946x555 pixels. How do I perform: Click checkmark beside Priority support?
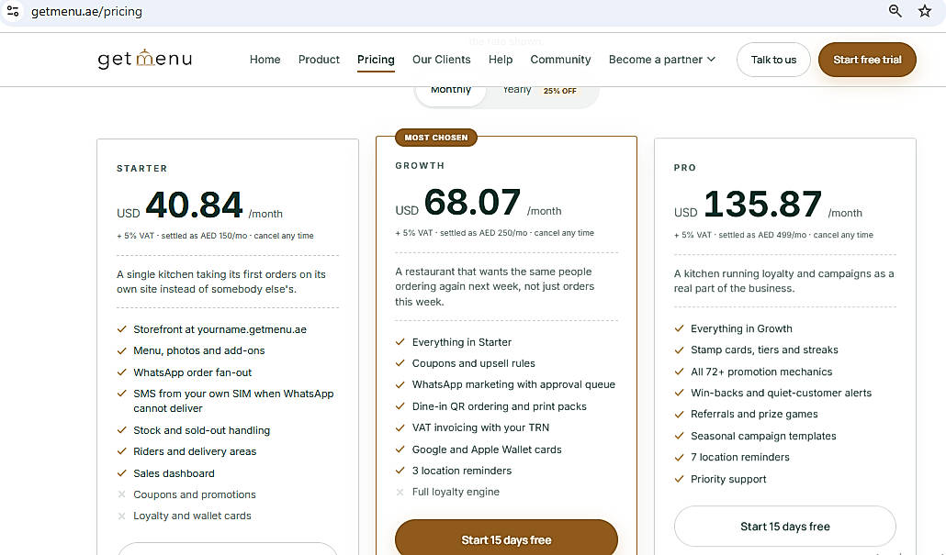coord(679,479)
